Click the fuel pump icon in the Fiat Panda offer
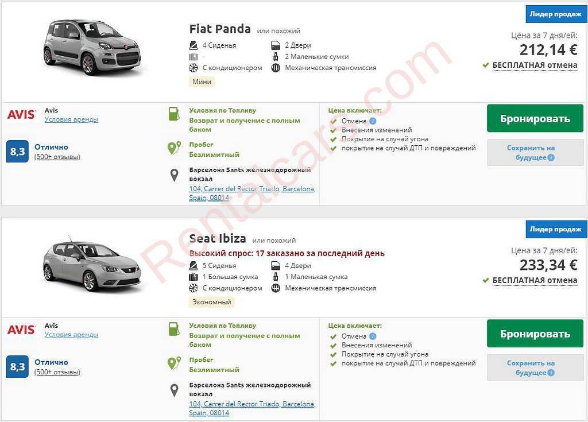The image size is (588, 422). tap(173, 114)
